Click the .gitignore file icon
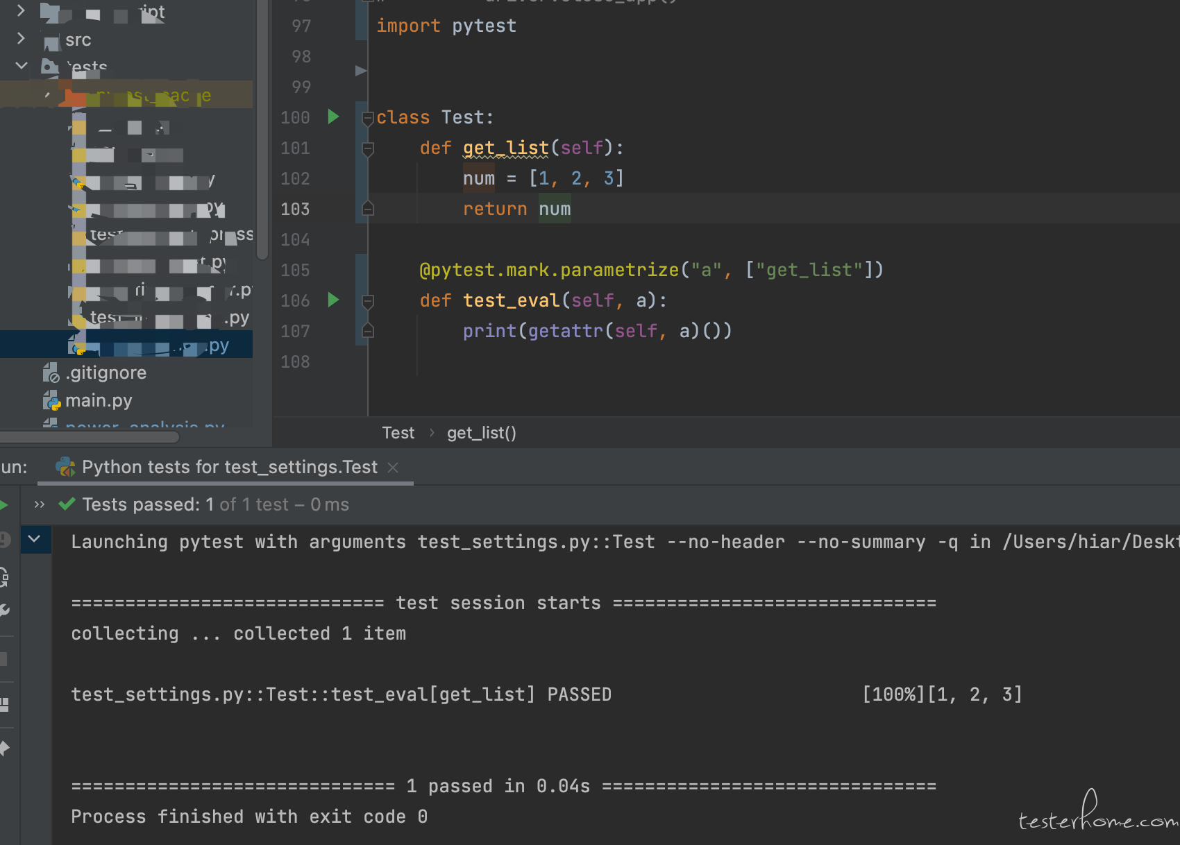Viewport: 1180px width, 845px height. click(x=51, y=373)
